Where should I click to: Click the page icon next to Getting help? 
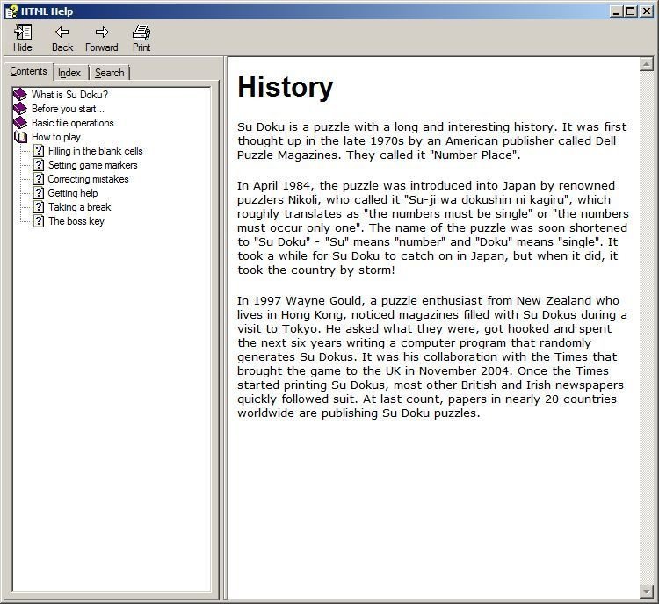pyautogui.click(x=39, y=193)
